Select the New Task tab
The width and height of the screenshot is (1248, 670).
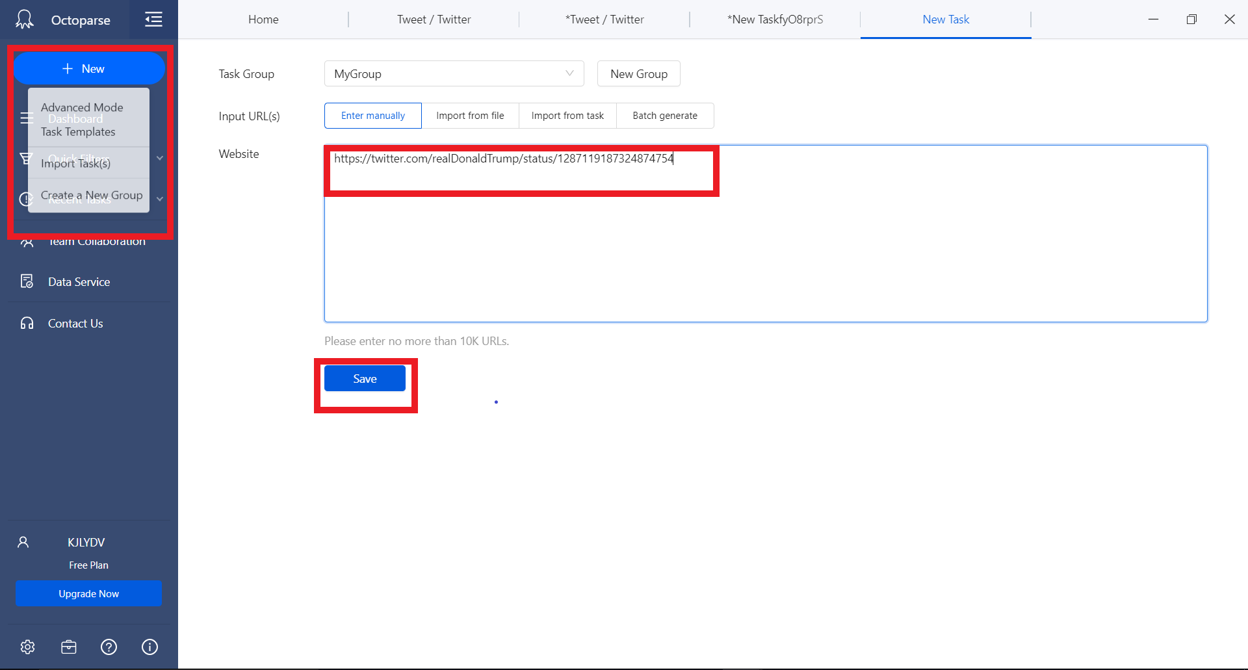click(x=946, y=19)
